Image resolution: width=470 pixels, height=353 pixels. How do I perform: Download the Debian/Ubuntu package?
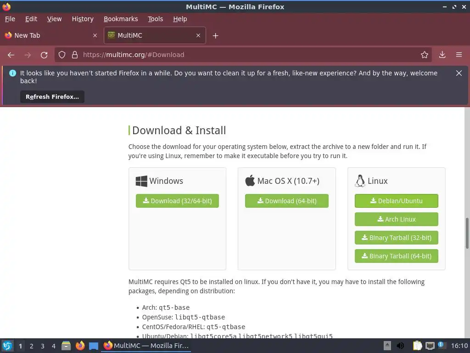[x=396, y=201]
